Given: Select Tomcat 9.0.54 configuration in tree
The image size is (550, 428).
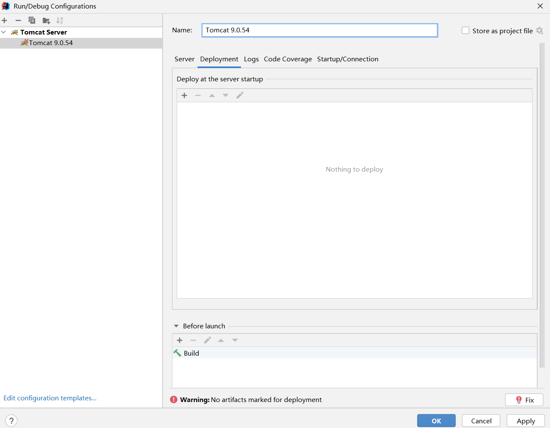Looking at the screenshot, I should point(81,43).
